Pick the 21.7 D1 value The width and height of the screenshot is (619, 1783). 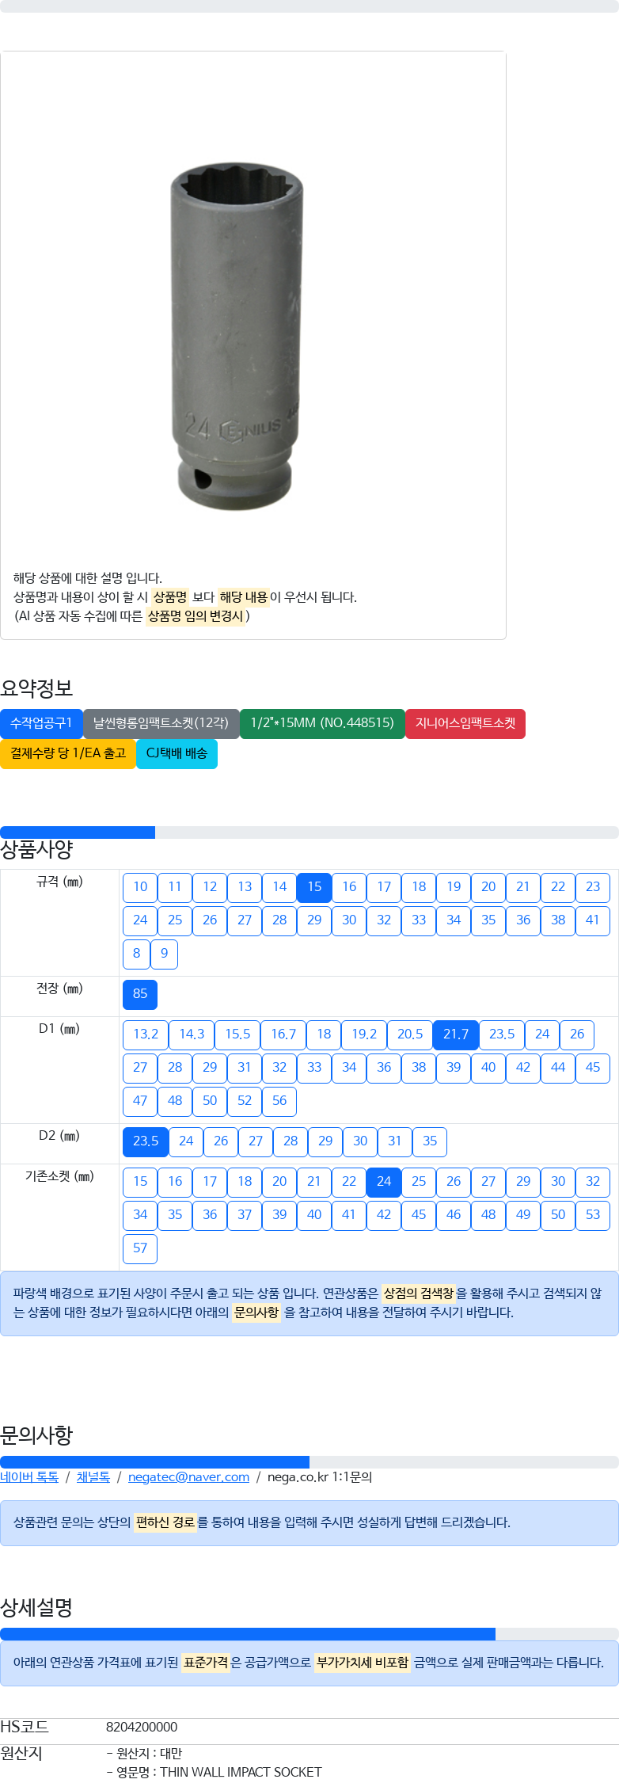pos(456,1034)
